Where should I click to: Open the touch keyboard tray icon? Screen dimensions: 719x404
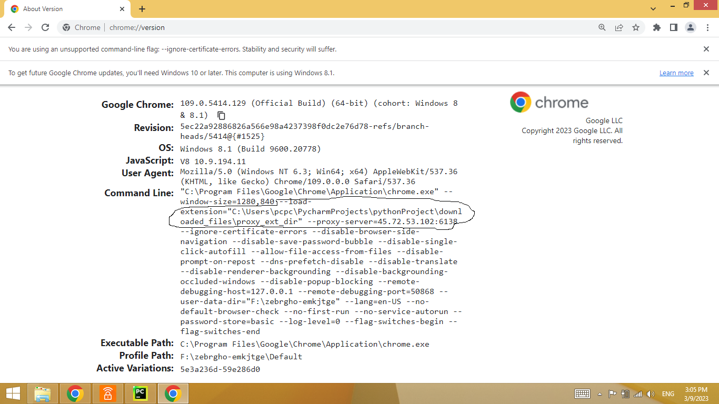[582, 393]
